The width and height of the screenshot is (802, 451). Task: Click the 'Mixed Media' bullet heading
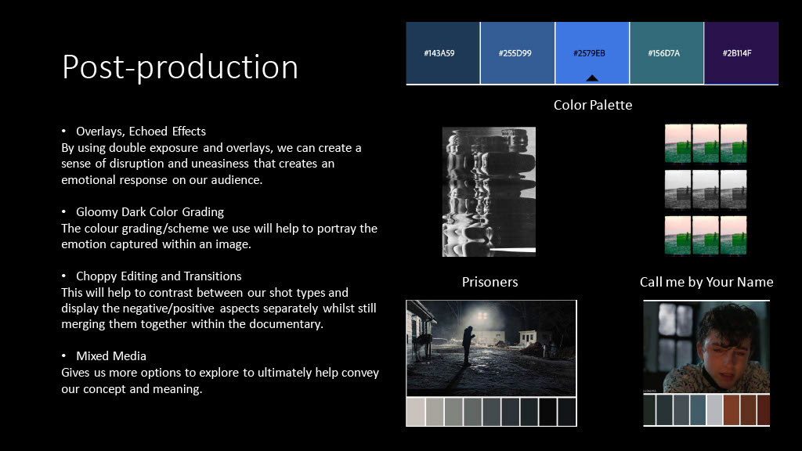tap(111, 356)
